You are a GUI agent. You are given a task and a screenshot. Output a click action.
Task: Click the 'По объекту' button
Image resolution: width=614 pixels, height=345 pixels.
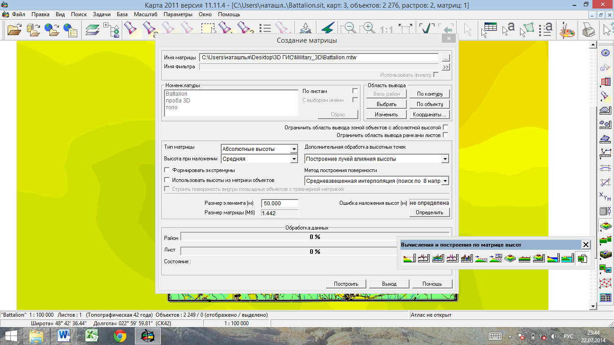point(430,104)
